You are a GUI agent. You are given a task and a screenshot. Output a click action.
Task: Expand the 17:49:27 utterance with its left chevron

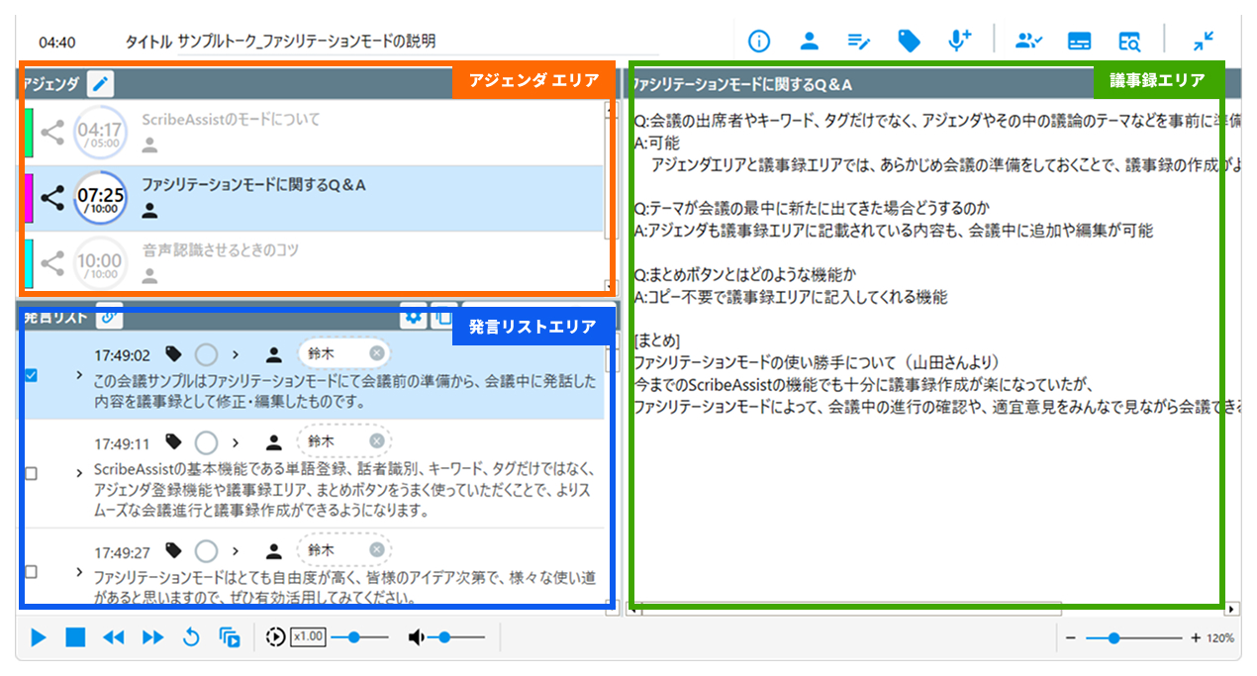[79, 572]
